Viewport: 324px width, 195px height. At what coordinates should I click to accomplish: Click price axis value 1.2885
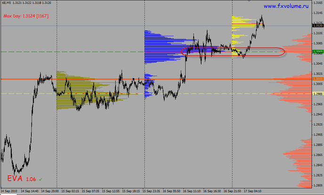click(318, 145)
